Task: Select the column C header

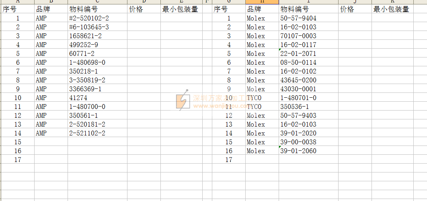Action: click(x=97, y=2)
